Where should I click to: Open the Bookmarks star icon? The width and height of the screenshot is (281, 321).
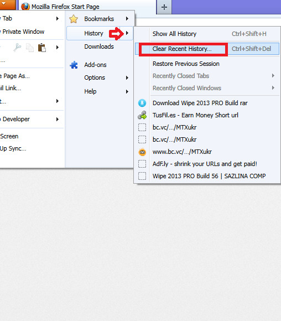click(73, 19)
